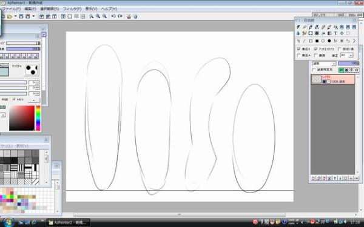Select the layer thumbnail in the layer list
The width and height of the screenshot is (364, 227).
coord(316,79)
